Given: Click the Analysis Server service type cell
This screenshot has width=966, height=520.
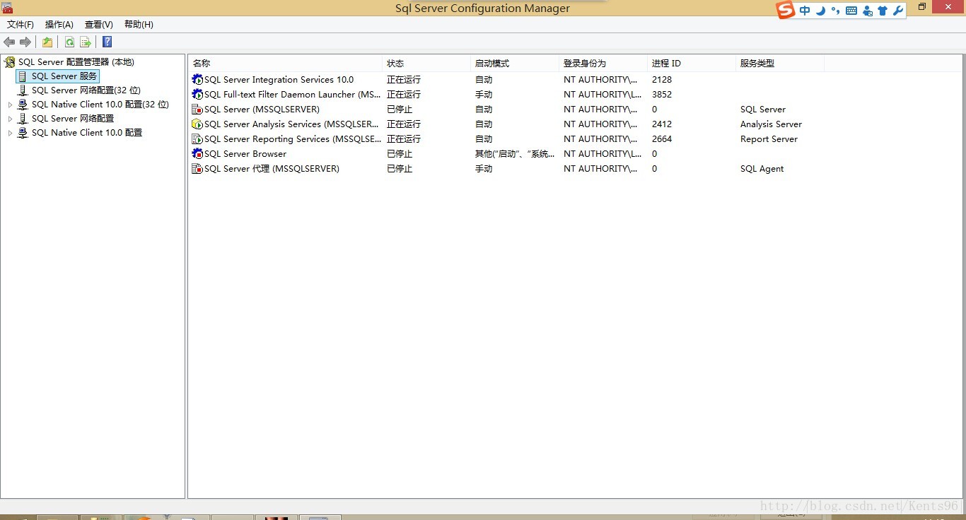Looking at the screenshot, I should (x=771, y=124).
